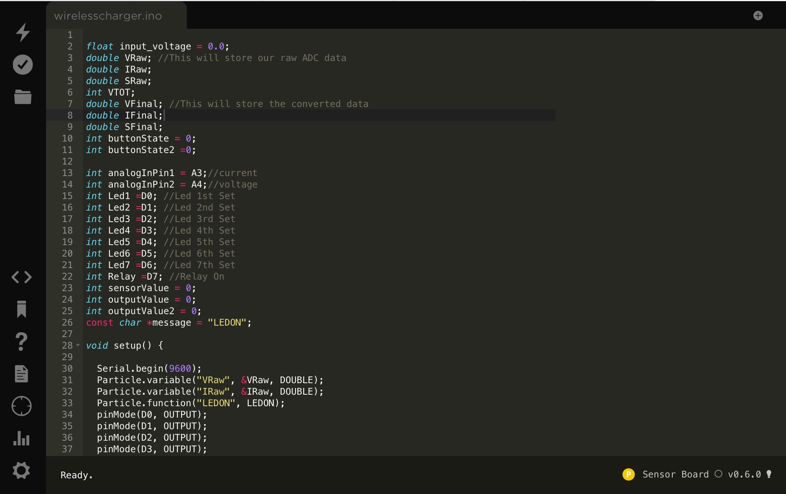This screenshot has width=786, height=494.
Task: Click 'void setup() {' text
Action: 125,346
